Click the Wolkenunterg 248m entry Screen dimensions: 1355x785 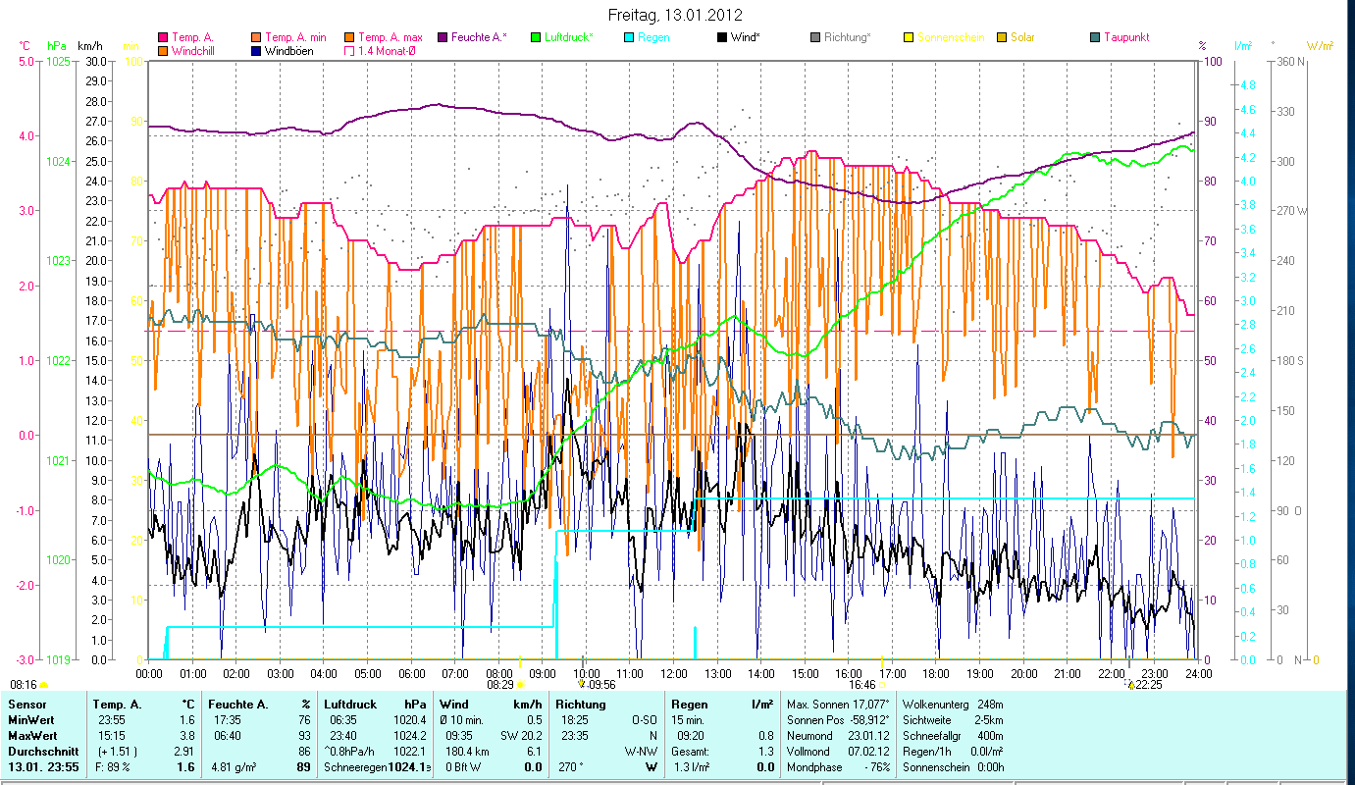(x=952, y=705)
